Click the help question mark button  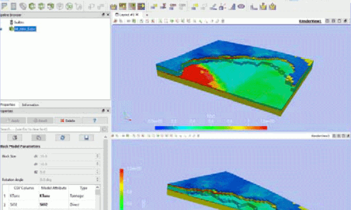[95, 120]
